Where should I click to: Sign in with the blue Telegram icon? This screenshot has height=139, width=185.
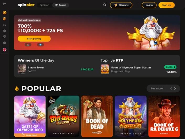point(40,45)
